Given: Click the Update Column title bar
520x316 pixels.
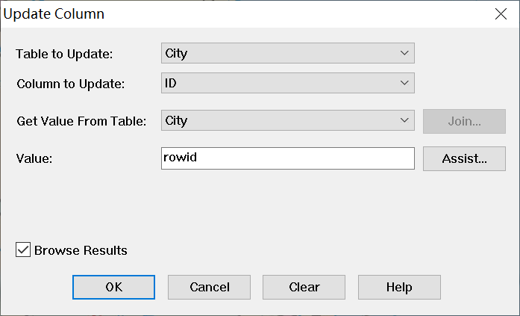Looking at the screenshot, I should point(224,14).
